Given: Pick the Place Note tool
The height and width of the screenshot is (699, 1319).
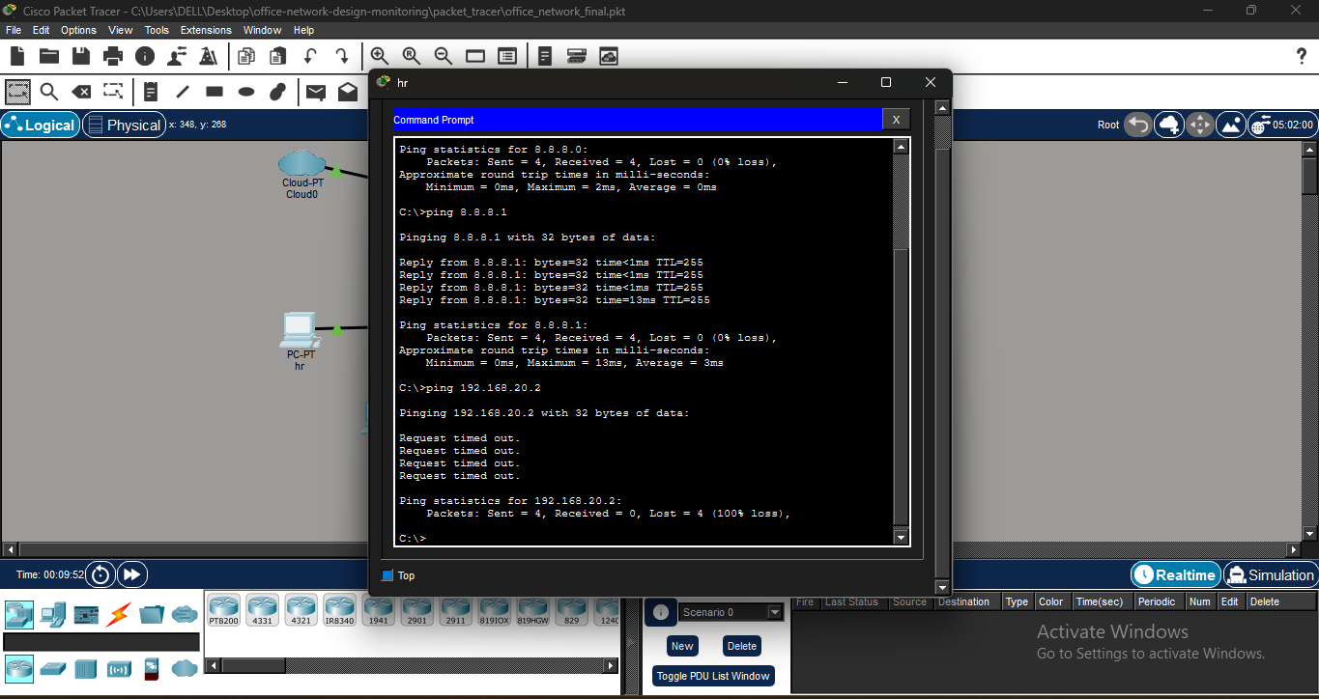Looking at the screenshot, I should (151, 92).
